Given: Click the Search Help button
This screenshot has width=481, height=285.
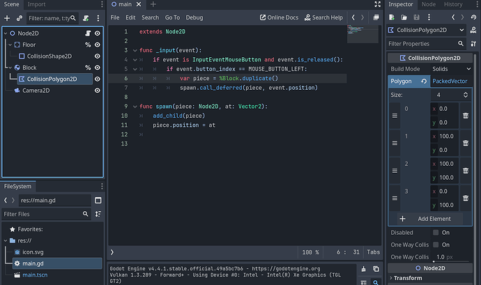Looking at the screenshot, I should coord(323,17).
